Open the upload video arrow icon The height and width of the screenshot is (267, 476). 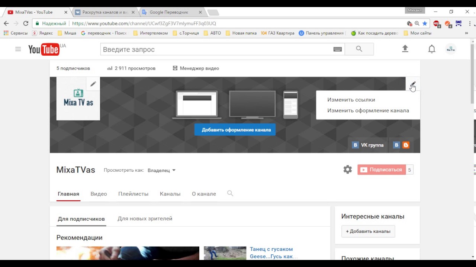tap(405, 49)
